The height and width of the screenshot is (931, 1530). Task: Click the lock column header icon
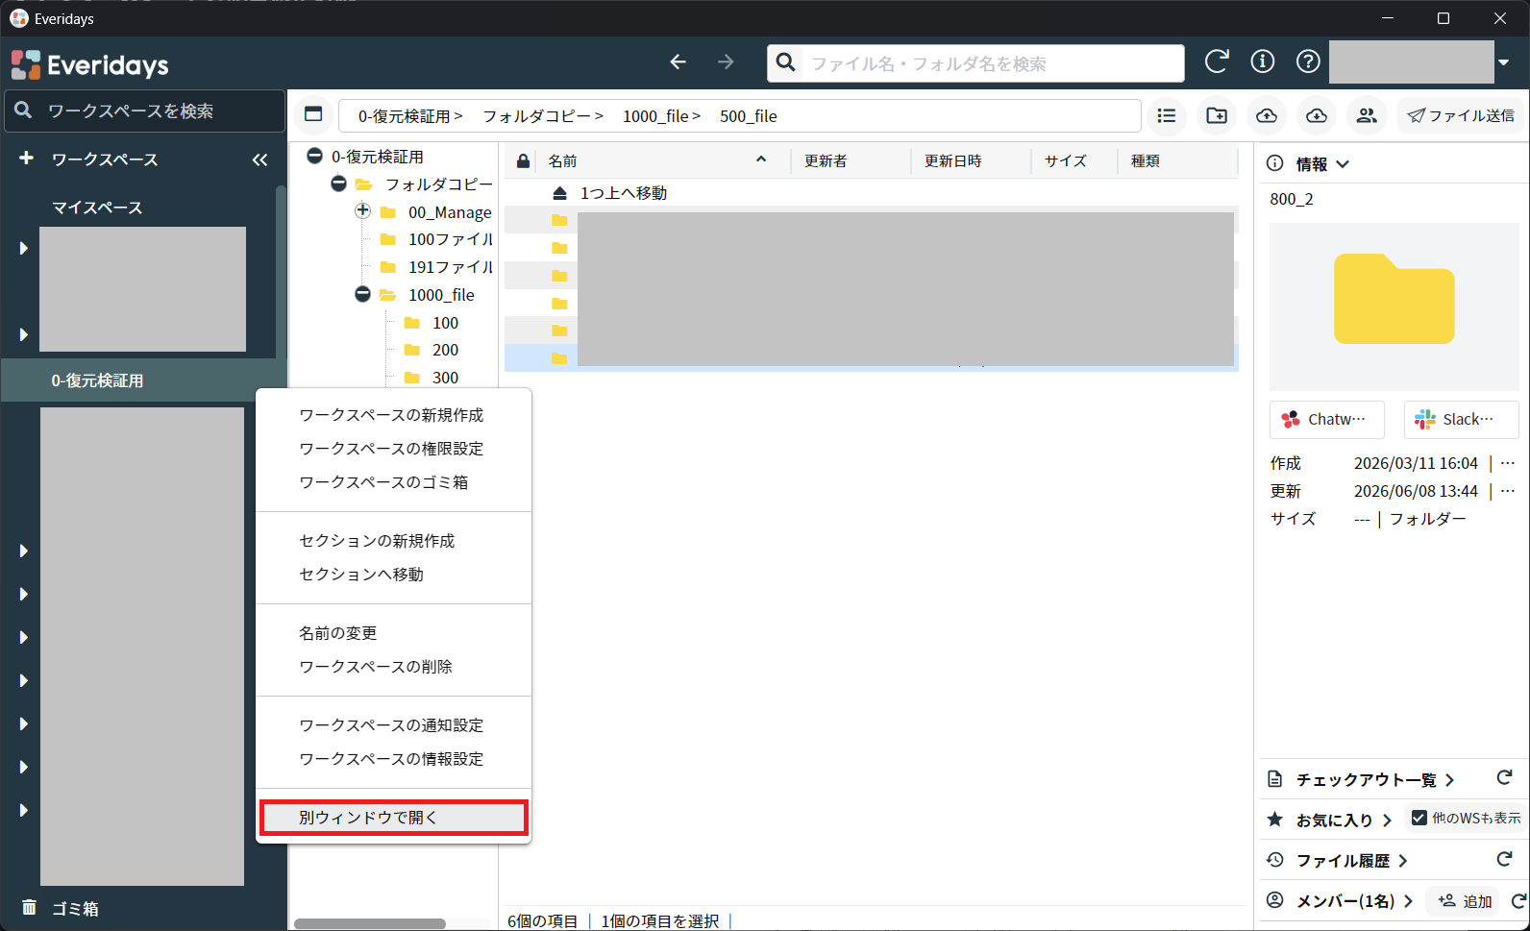pos(523,161)
